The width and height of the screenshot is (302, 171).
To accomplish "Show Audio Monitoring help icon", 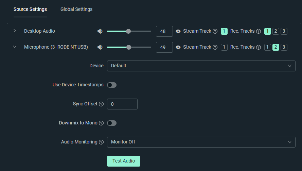I will [x=101, y=142].
